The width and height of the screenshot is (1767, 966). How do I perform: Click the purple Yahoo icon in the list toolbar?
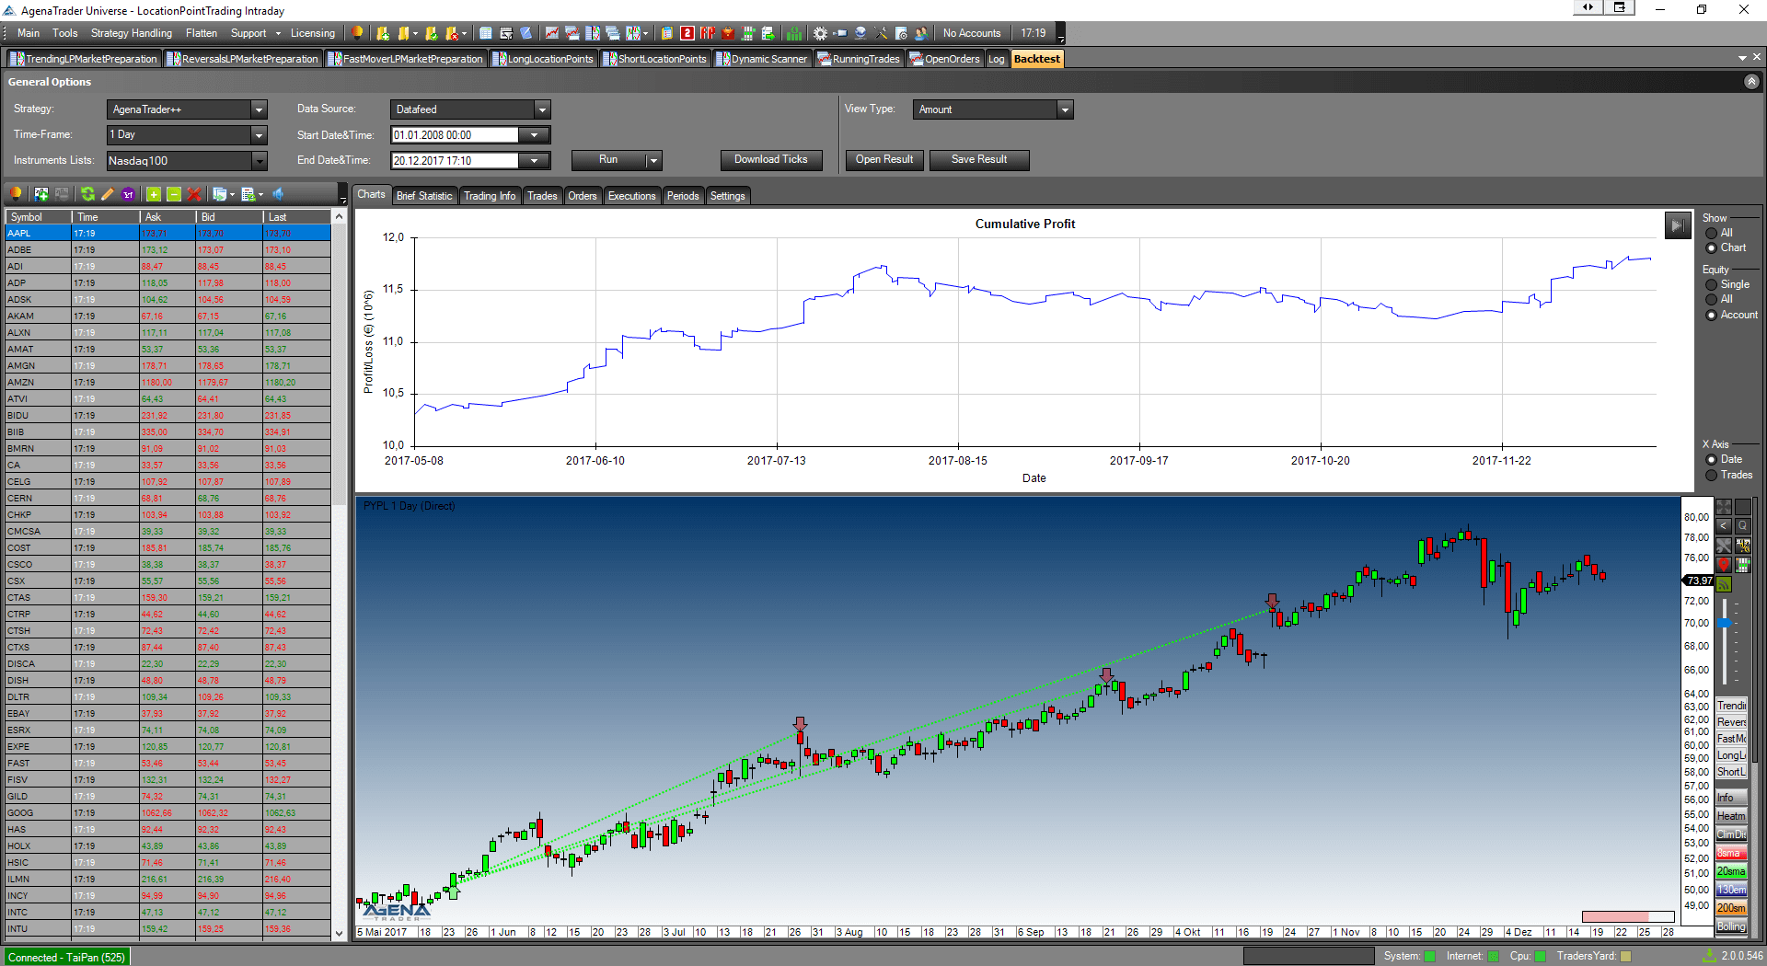128,194
